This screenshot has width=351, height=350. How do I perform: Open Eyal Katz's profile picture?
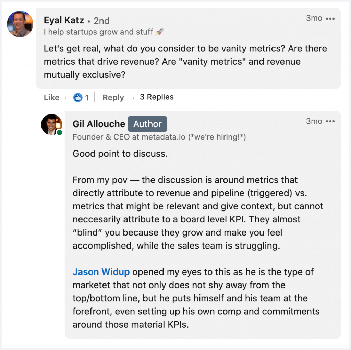20,24
